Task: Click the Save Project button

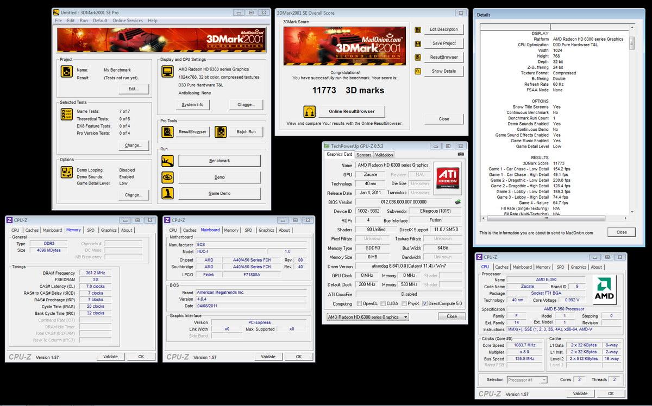Action: pos(444,43)
